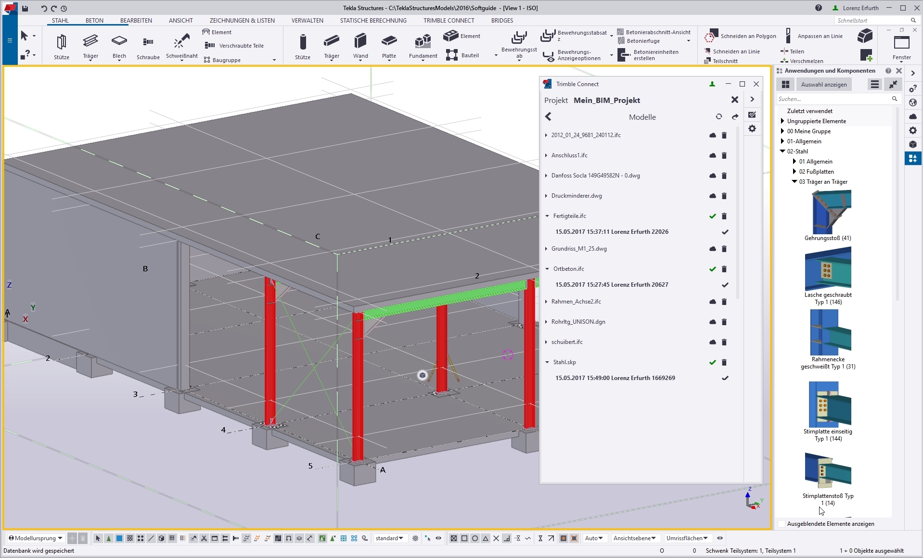Screen dimensions: 923x558
Task: Select the Schraube bolt tool
Action: click(x=148, y=43)
